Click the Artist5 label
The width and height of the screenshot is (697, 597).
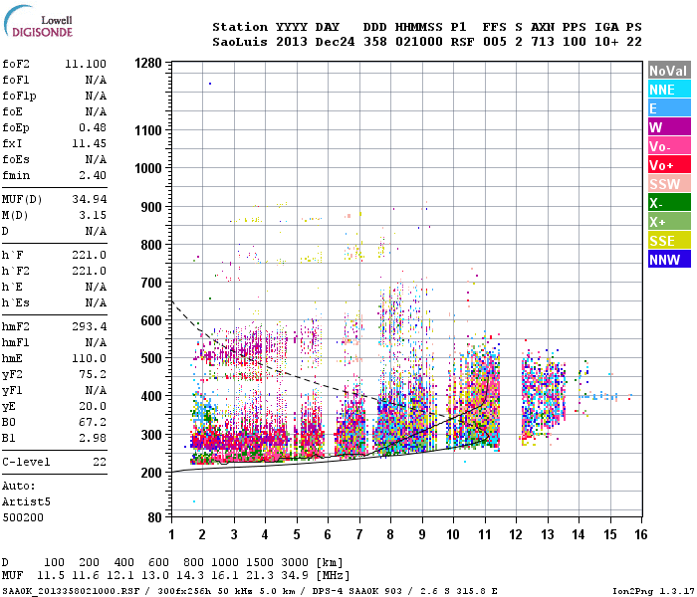(x=26, y=501)
